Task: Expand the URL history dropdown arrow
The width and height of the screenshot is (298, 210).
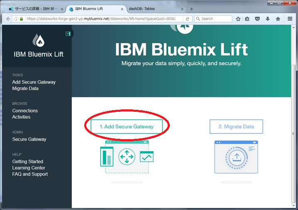Action: (181, 19)
